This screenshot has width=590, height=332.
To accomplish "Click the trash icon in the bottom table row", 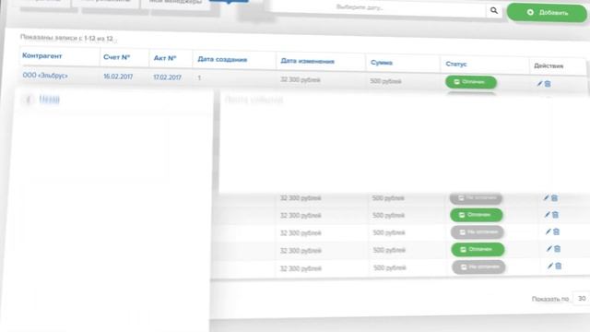I will pos(559,266).
